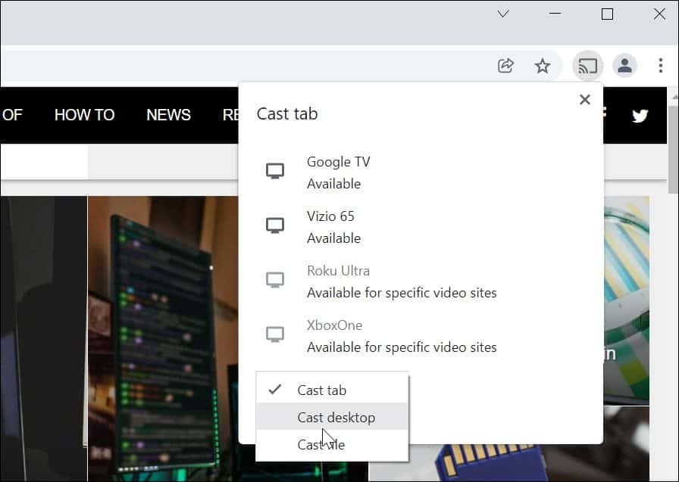Screen dimensions: 679x482
Task: Open the Chrome profile avatar
Action: point(624,66)
